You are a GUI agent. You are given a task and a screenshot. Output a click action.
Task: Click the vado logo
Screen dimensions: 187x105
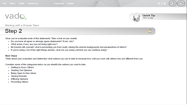coord(16,16)
